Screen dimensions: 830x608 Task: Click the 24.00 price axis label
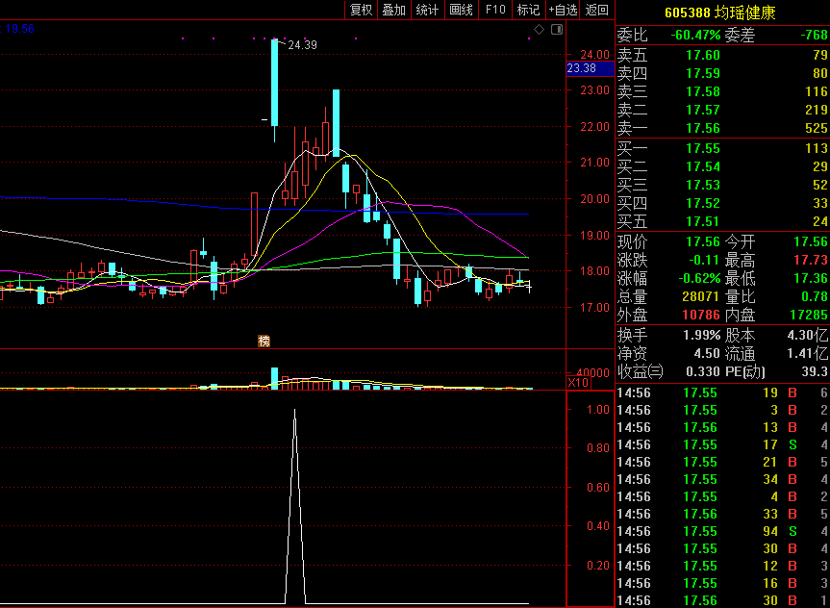click(595, 55)
